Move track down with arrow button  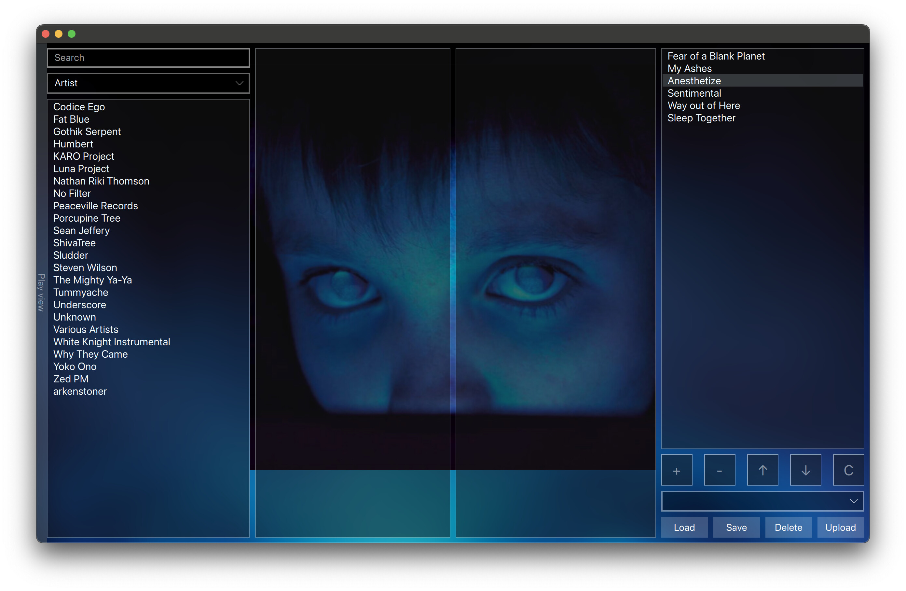coord(805,470)
